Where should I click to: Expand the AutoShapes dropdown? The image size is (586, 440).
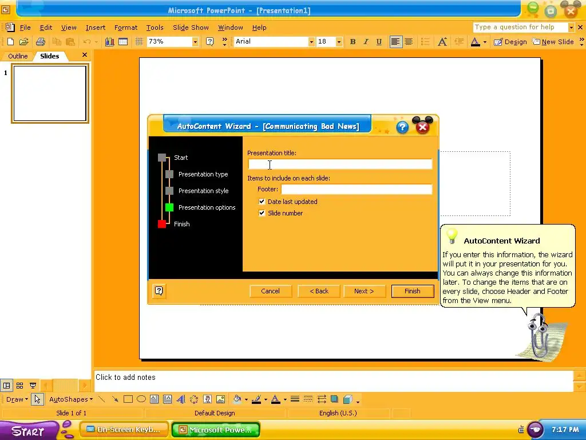(x=70, y=399)
